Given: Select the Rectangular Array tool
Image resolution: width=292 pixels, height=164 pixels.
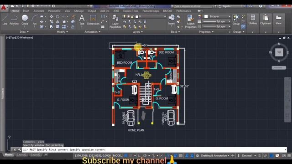Looking at the screenshot, I should 64,27.
